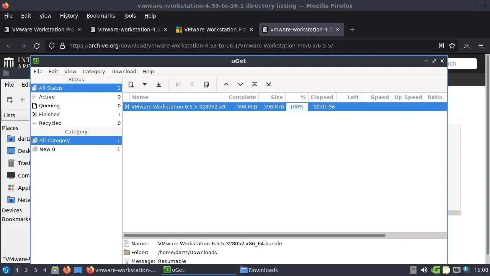Open the Firefox Downloads arrow icon
Image resolution: width=490 pixels, height=276 pixels.
467,46
